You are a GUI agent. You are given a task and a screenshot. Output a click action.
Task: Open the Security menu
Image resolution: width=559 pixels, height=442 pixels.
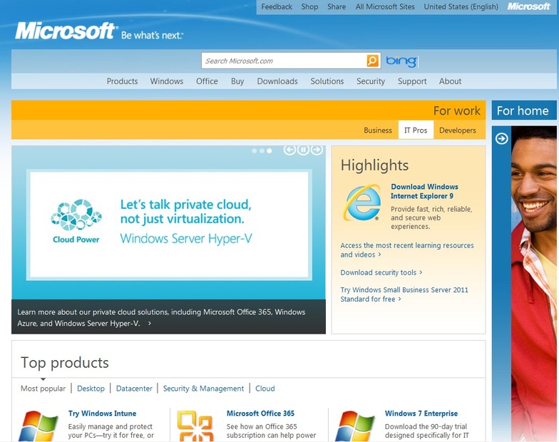[371, 81]
